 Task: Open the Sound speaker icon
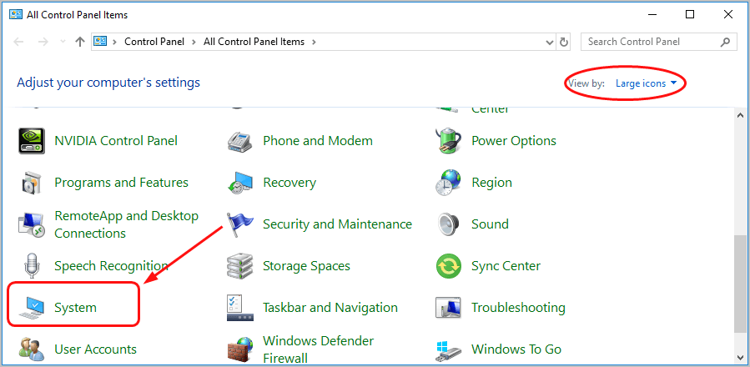[448, 224]
